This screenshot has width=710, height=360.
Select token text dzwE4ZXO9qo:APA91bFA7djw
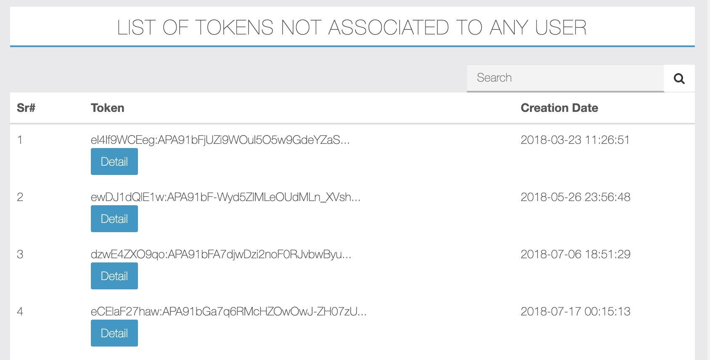[x=221, y=254]
